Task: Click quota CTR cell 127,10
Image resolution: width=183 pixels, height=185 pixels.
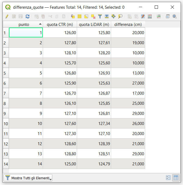Action: tap(60, 114)
